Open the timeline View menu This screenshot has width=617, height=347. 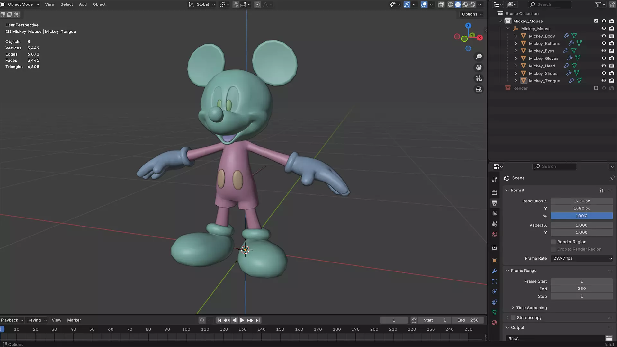tap(57, 320)
